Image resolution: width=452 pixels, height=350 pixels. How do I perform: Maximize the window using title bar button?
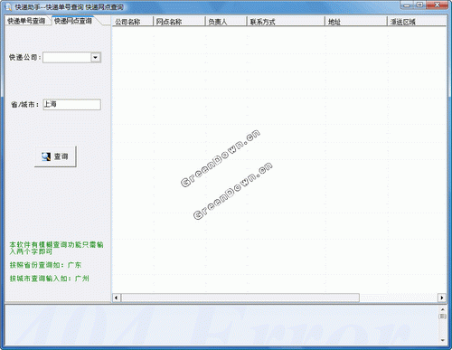(420, 5)
